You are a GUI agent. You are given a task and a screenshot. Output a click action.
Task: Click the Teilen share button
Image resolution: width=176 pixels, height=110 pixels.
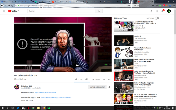96,79
